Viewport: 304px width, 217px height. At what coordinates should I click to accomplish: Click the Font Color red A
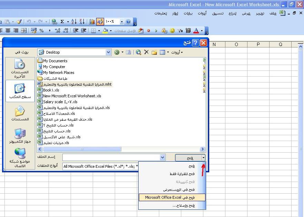point(196,31)
